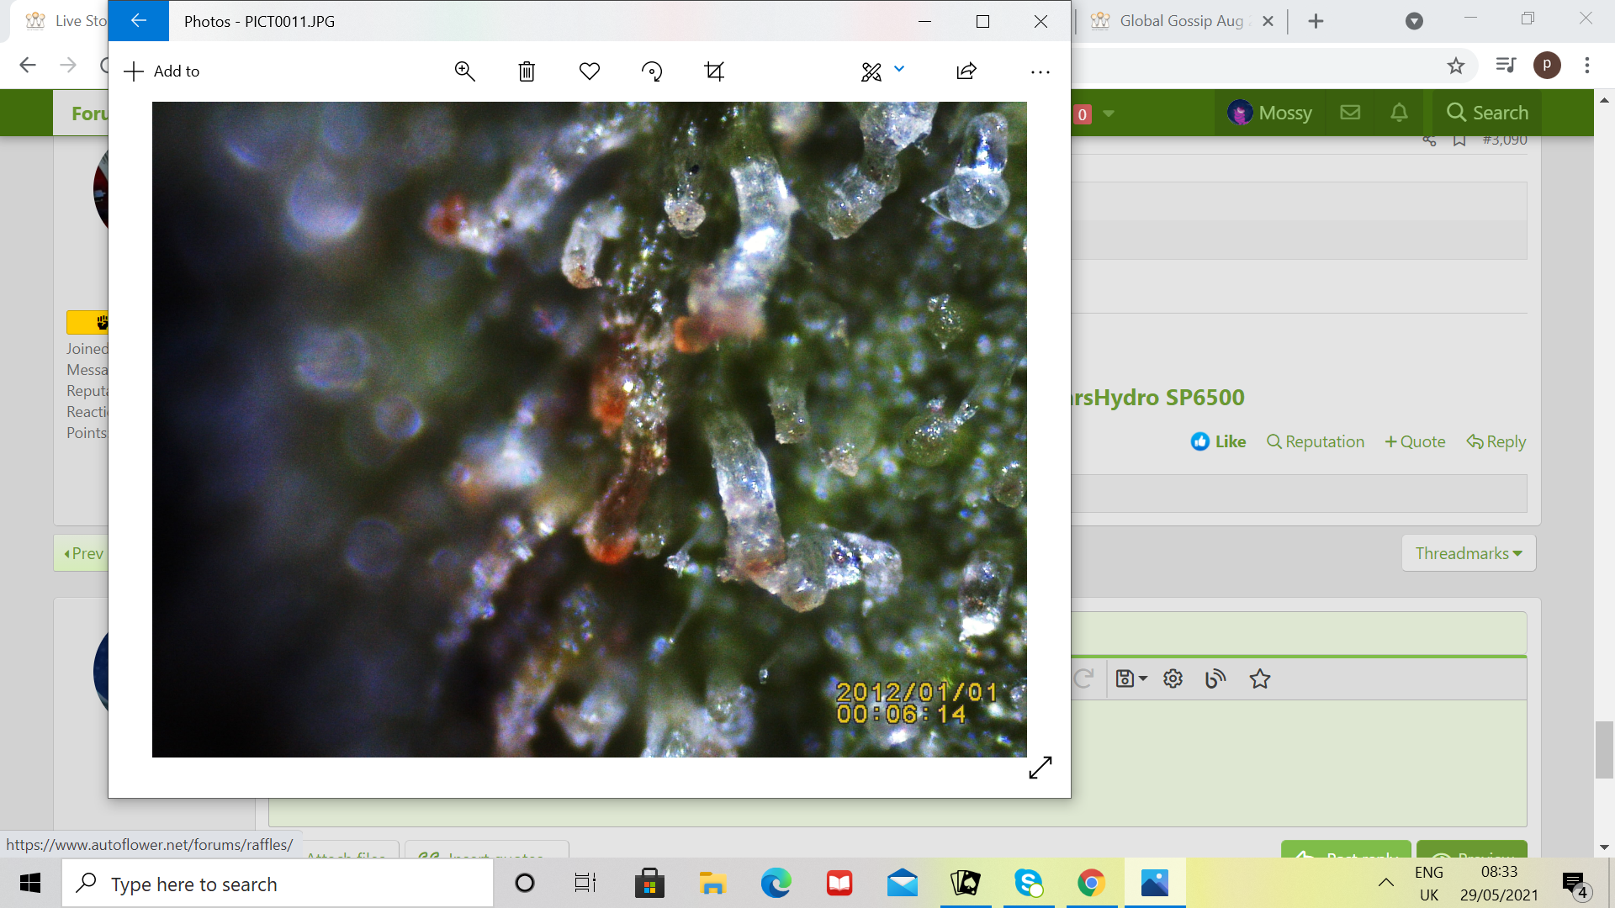Click the Solitaire cards taskbar icon
This screenshot has height=908, width=1615.
click(x=965, y=883)
